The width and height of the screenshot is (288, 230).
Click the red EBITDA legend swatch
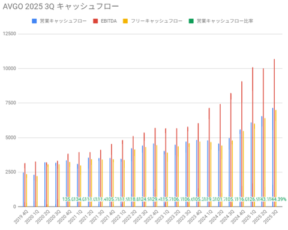(95, 21)
